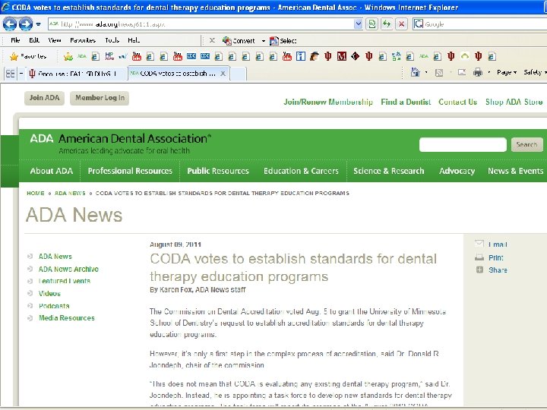
Task: Click the Member Log In button
Action: coord(100,98)
